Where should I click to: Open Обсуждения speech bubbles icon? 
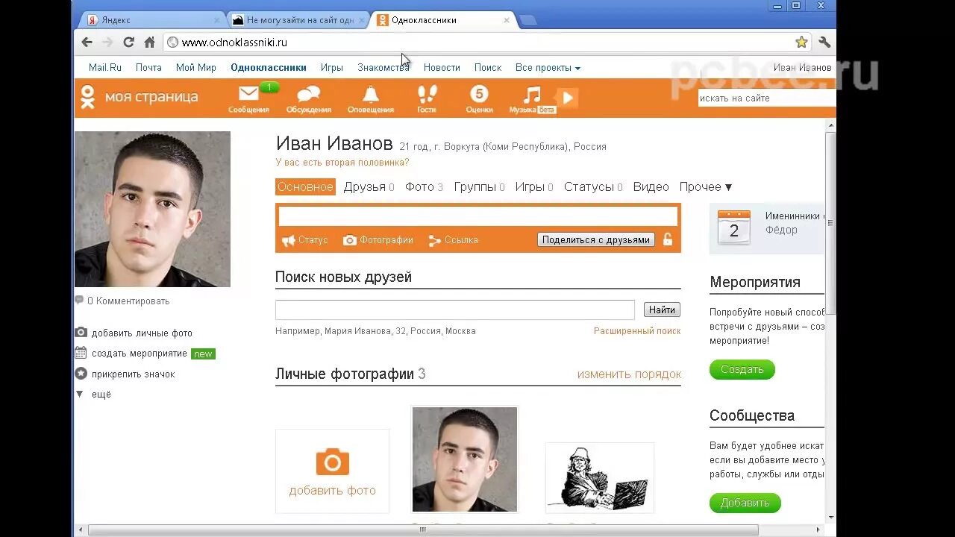308,94
